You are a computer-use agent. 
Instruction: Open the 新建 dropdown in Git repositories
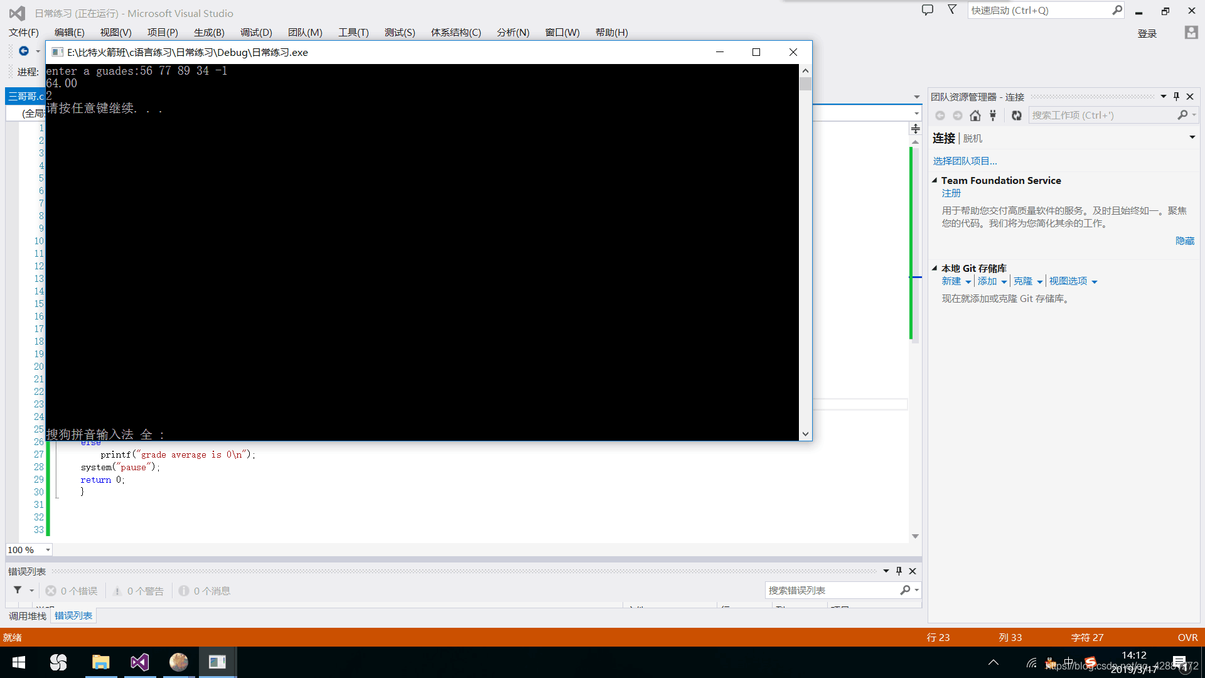[x=956, y=281]
